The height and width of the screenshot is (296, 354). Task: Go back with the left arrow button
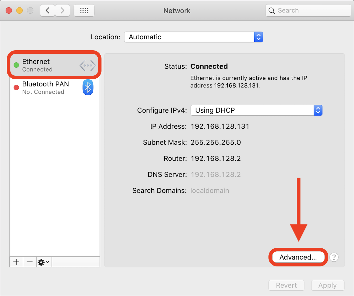(x=47, y=11)
